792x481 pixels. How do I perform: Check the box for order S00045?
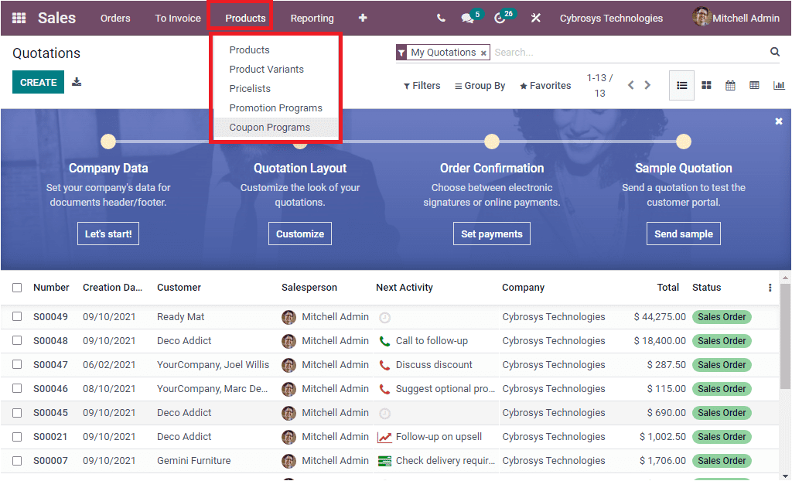point(17,412)
